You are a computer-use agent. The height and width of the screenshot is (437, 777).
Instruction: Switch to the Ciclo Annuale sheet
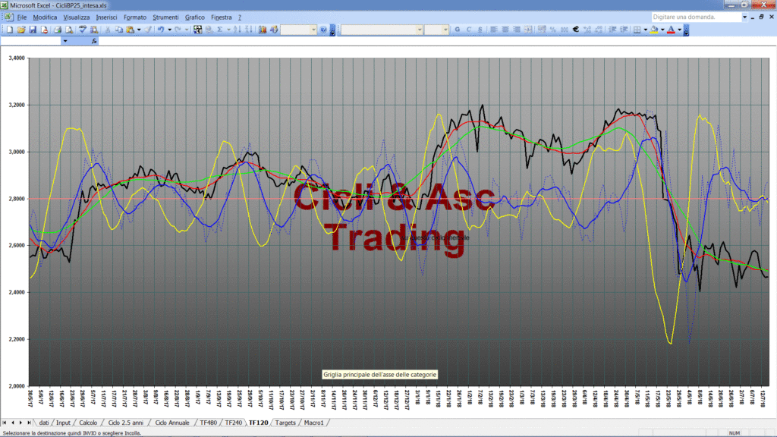(172, 423)
